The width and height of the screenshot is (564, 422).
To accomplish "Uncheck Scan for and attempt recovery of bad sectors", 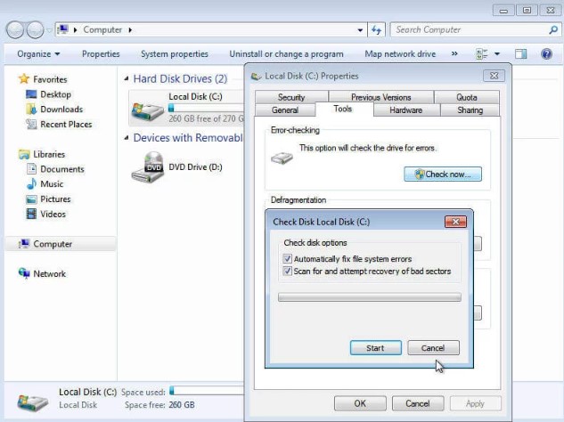I will (287, 271).
